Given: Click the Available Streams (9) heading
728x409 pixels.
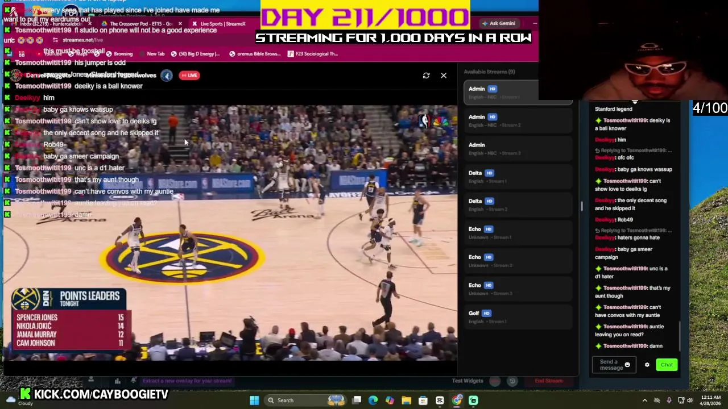Looking at the screenshot, I should click(x=489, y=72).
